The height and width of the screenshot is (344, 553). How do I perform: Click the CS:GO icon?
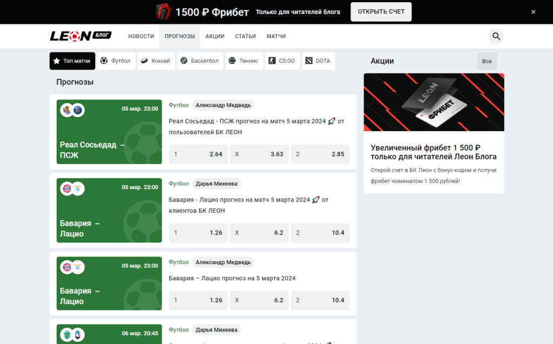pyautogui.click(x=272, y=60)
